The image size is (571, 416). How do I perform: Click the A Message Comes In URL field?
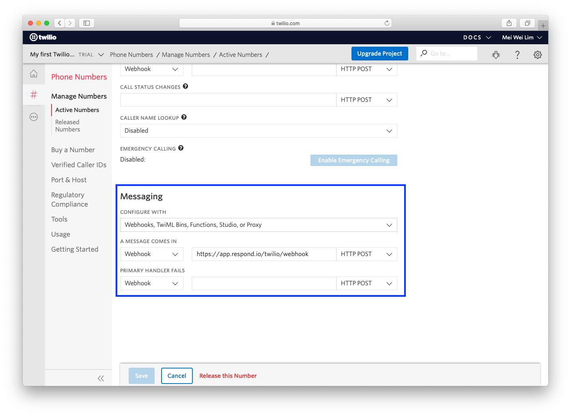[264, 254]
